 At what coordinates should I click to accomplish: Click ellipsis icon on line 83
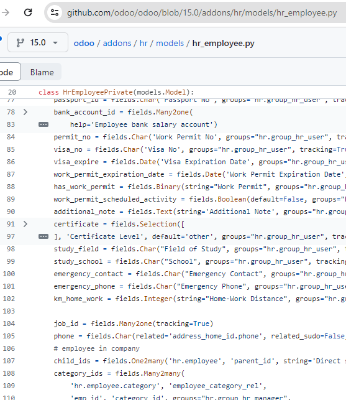click(x=43, y=124)
